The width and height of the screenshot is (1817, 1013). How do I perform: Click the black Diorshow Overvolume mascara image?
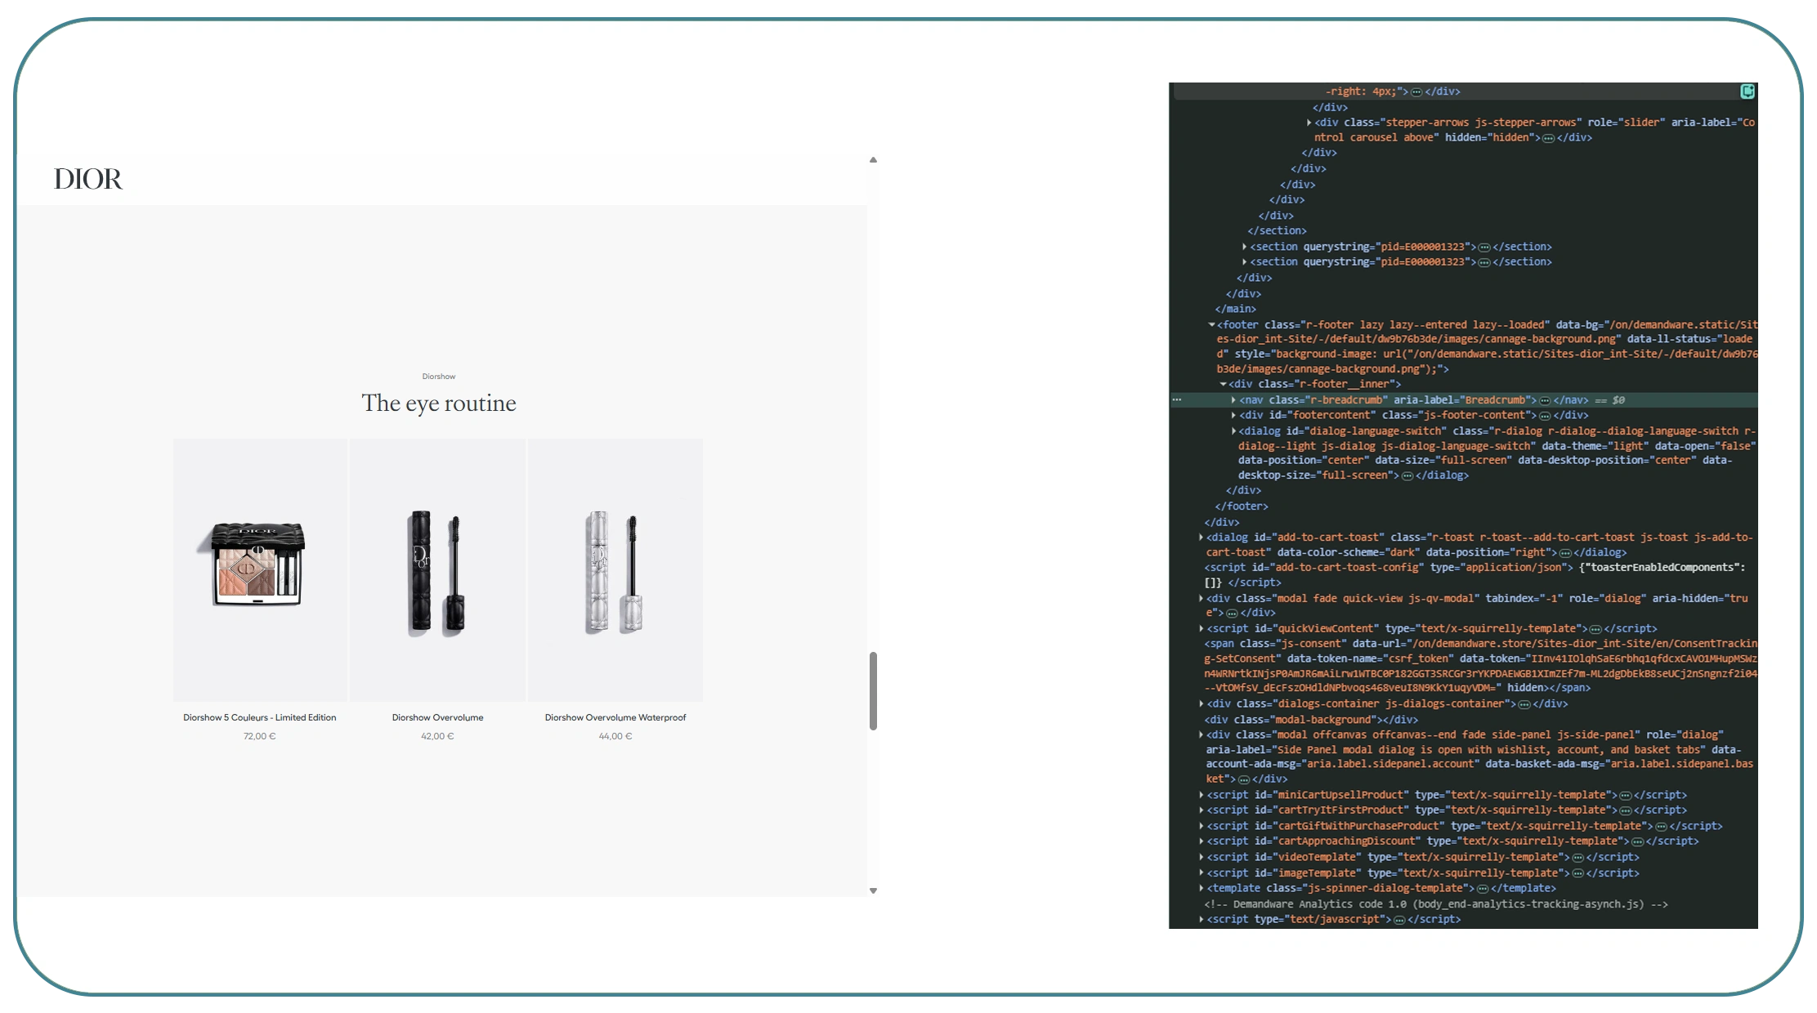coord(437,572)
